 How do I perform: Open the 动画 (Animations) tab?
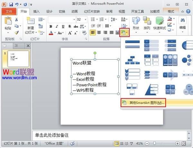[x=75, y=12]
